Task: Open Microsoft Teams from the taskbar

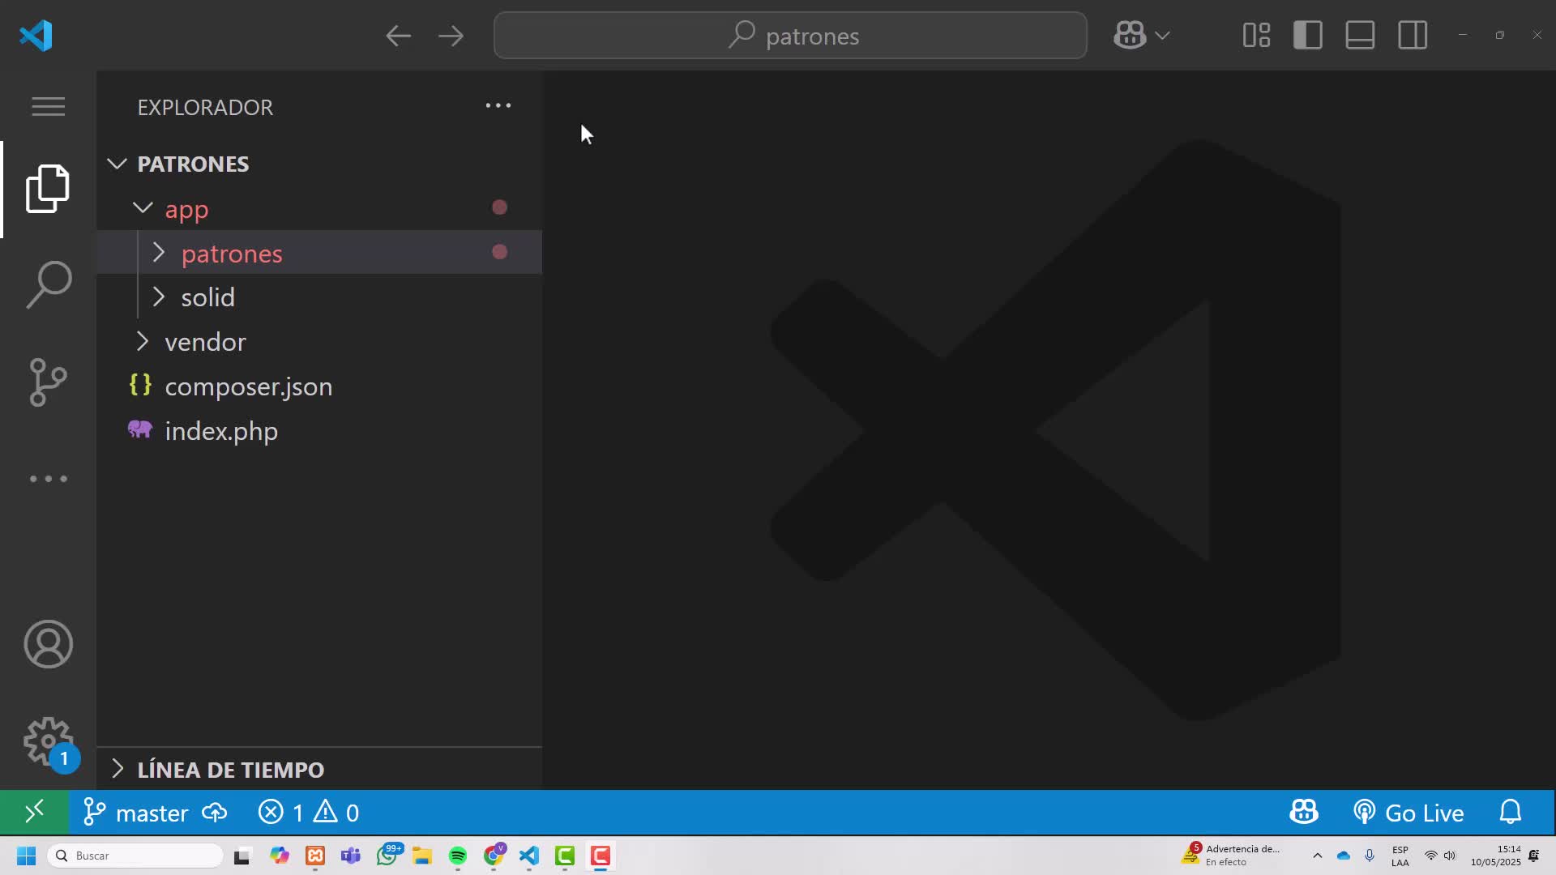Action: click(351, 856)
